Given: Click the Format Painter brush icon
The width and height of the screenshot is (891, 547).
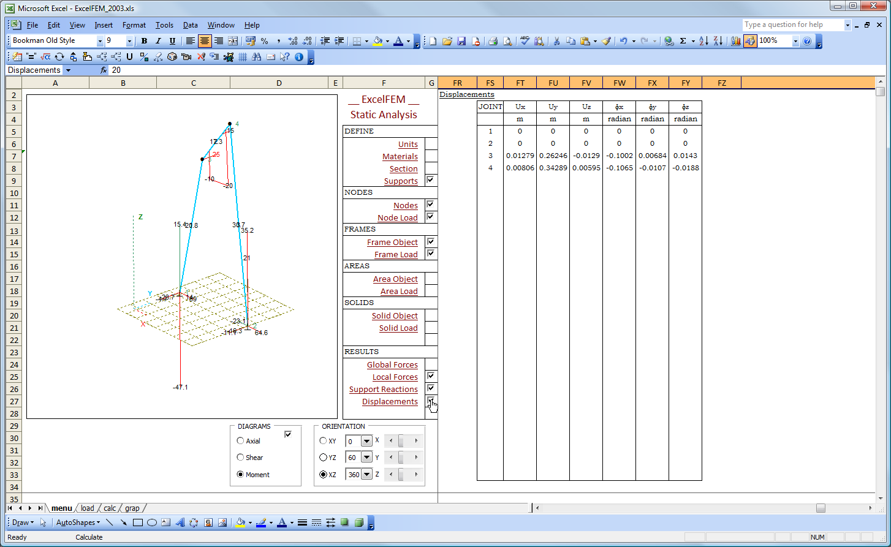Looking at the screenshot, I should coord(606,41).
